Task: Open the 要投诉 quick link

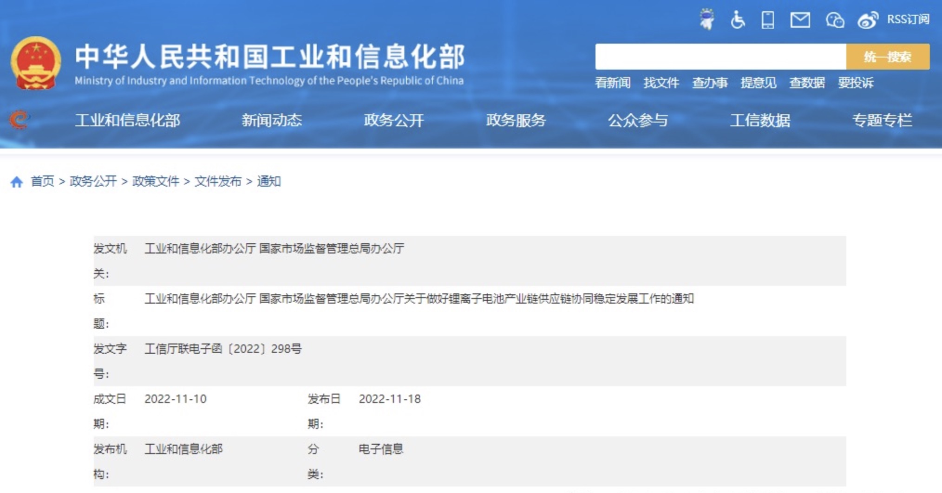Action: 856,83
